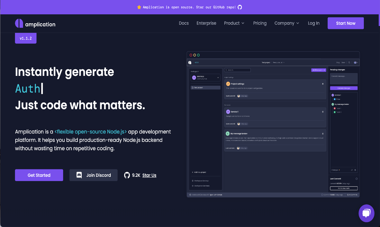Select the amplication logo in the navbar
This screenshot has height=227, width=380.
point(35,23)
